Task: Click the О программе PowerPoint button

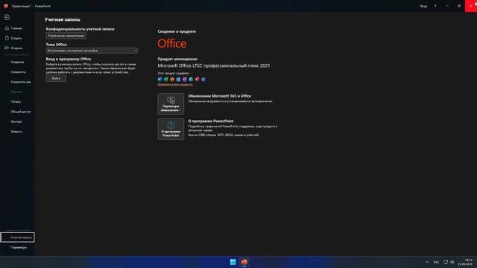Action: click(x=171, y=129)
